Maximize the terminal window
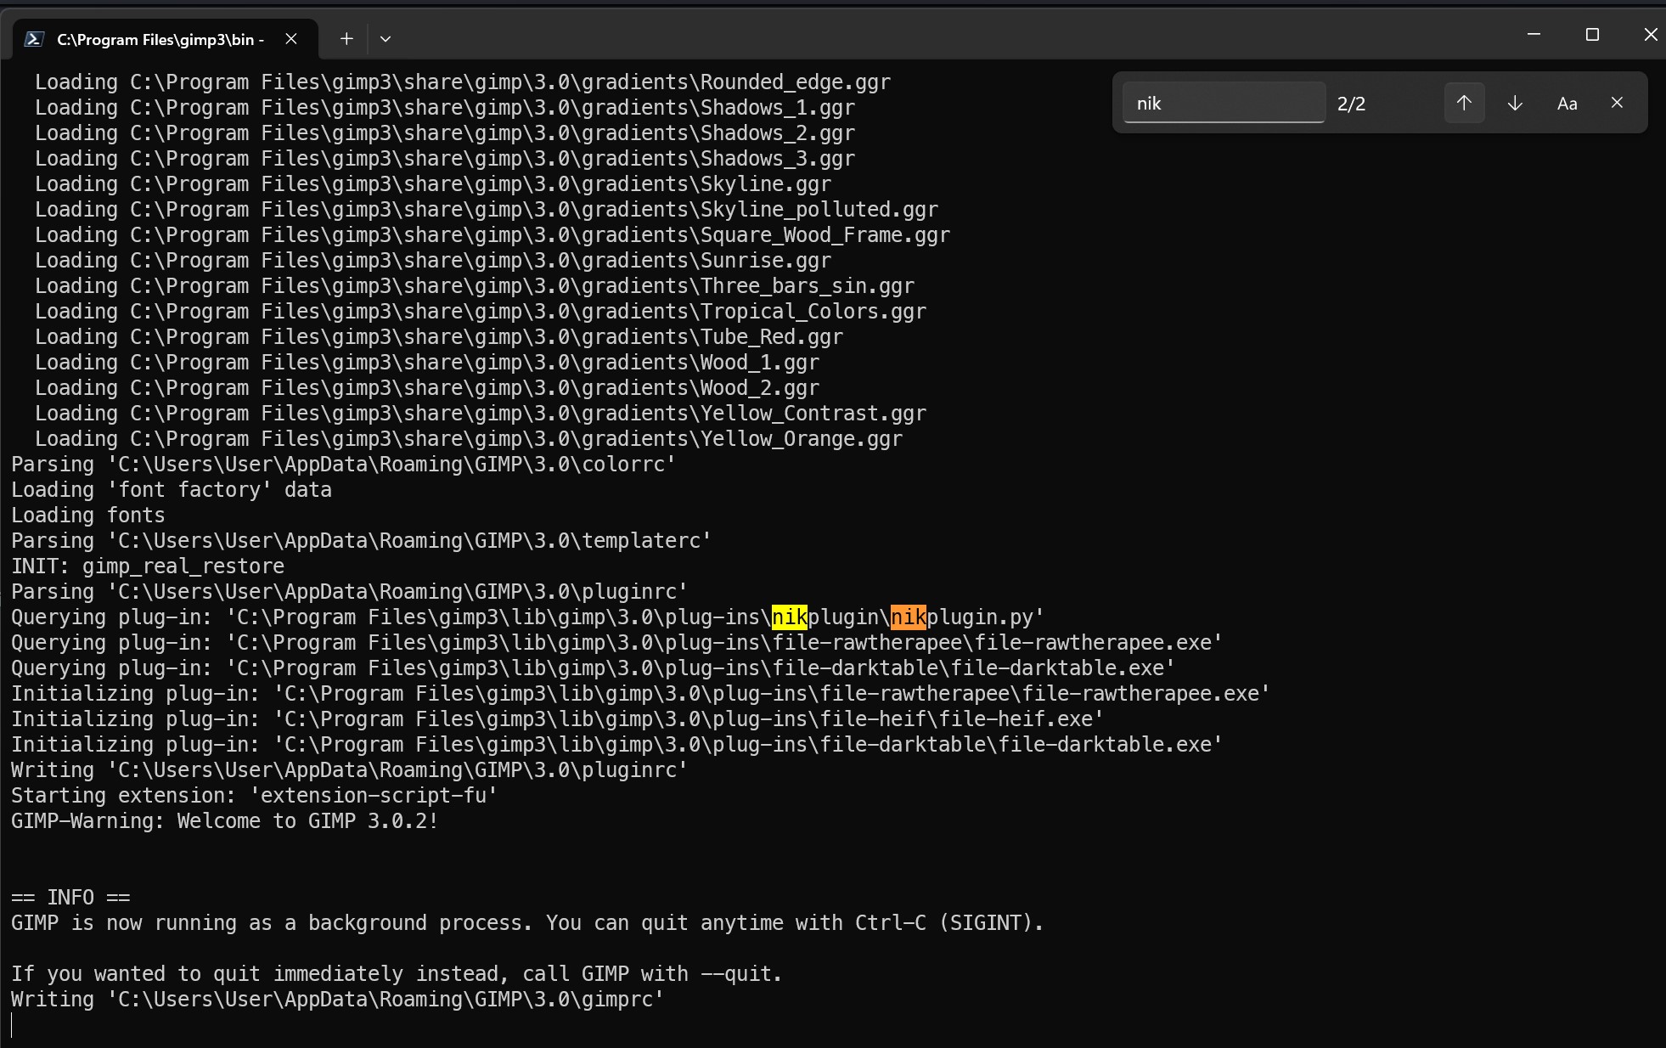1666x1048 pixels. (1592, 35)
